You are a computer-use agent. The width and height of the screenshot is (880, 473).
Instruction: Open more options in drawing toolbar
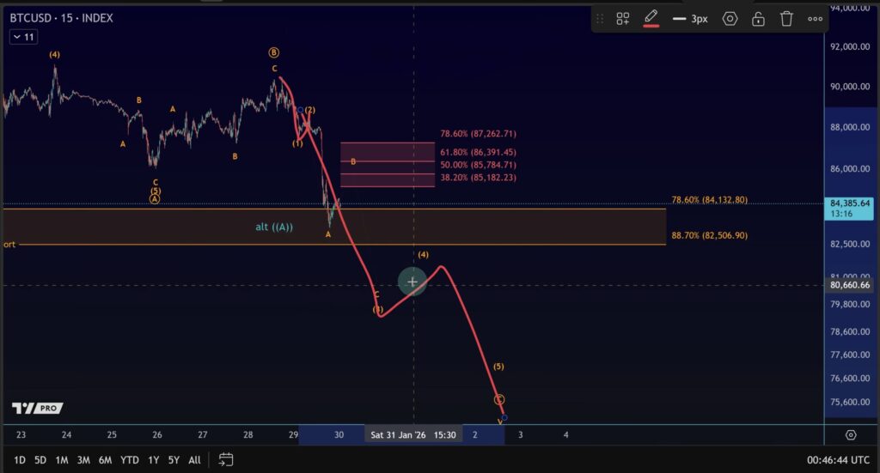click(x=815, y=18)
